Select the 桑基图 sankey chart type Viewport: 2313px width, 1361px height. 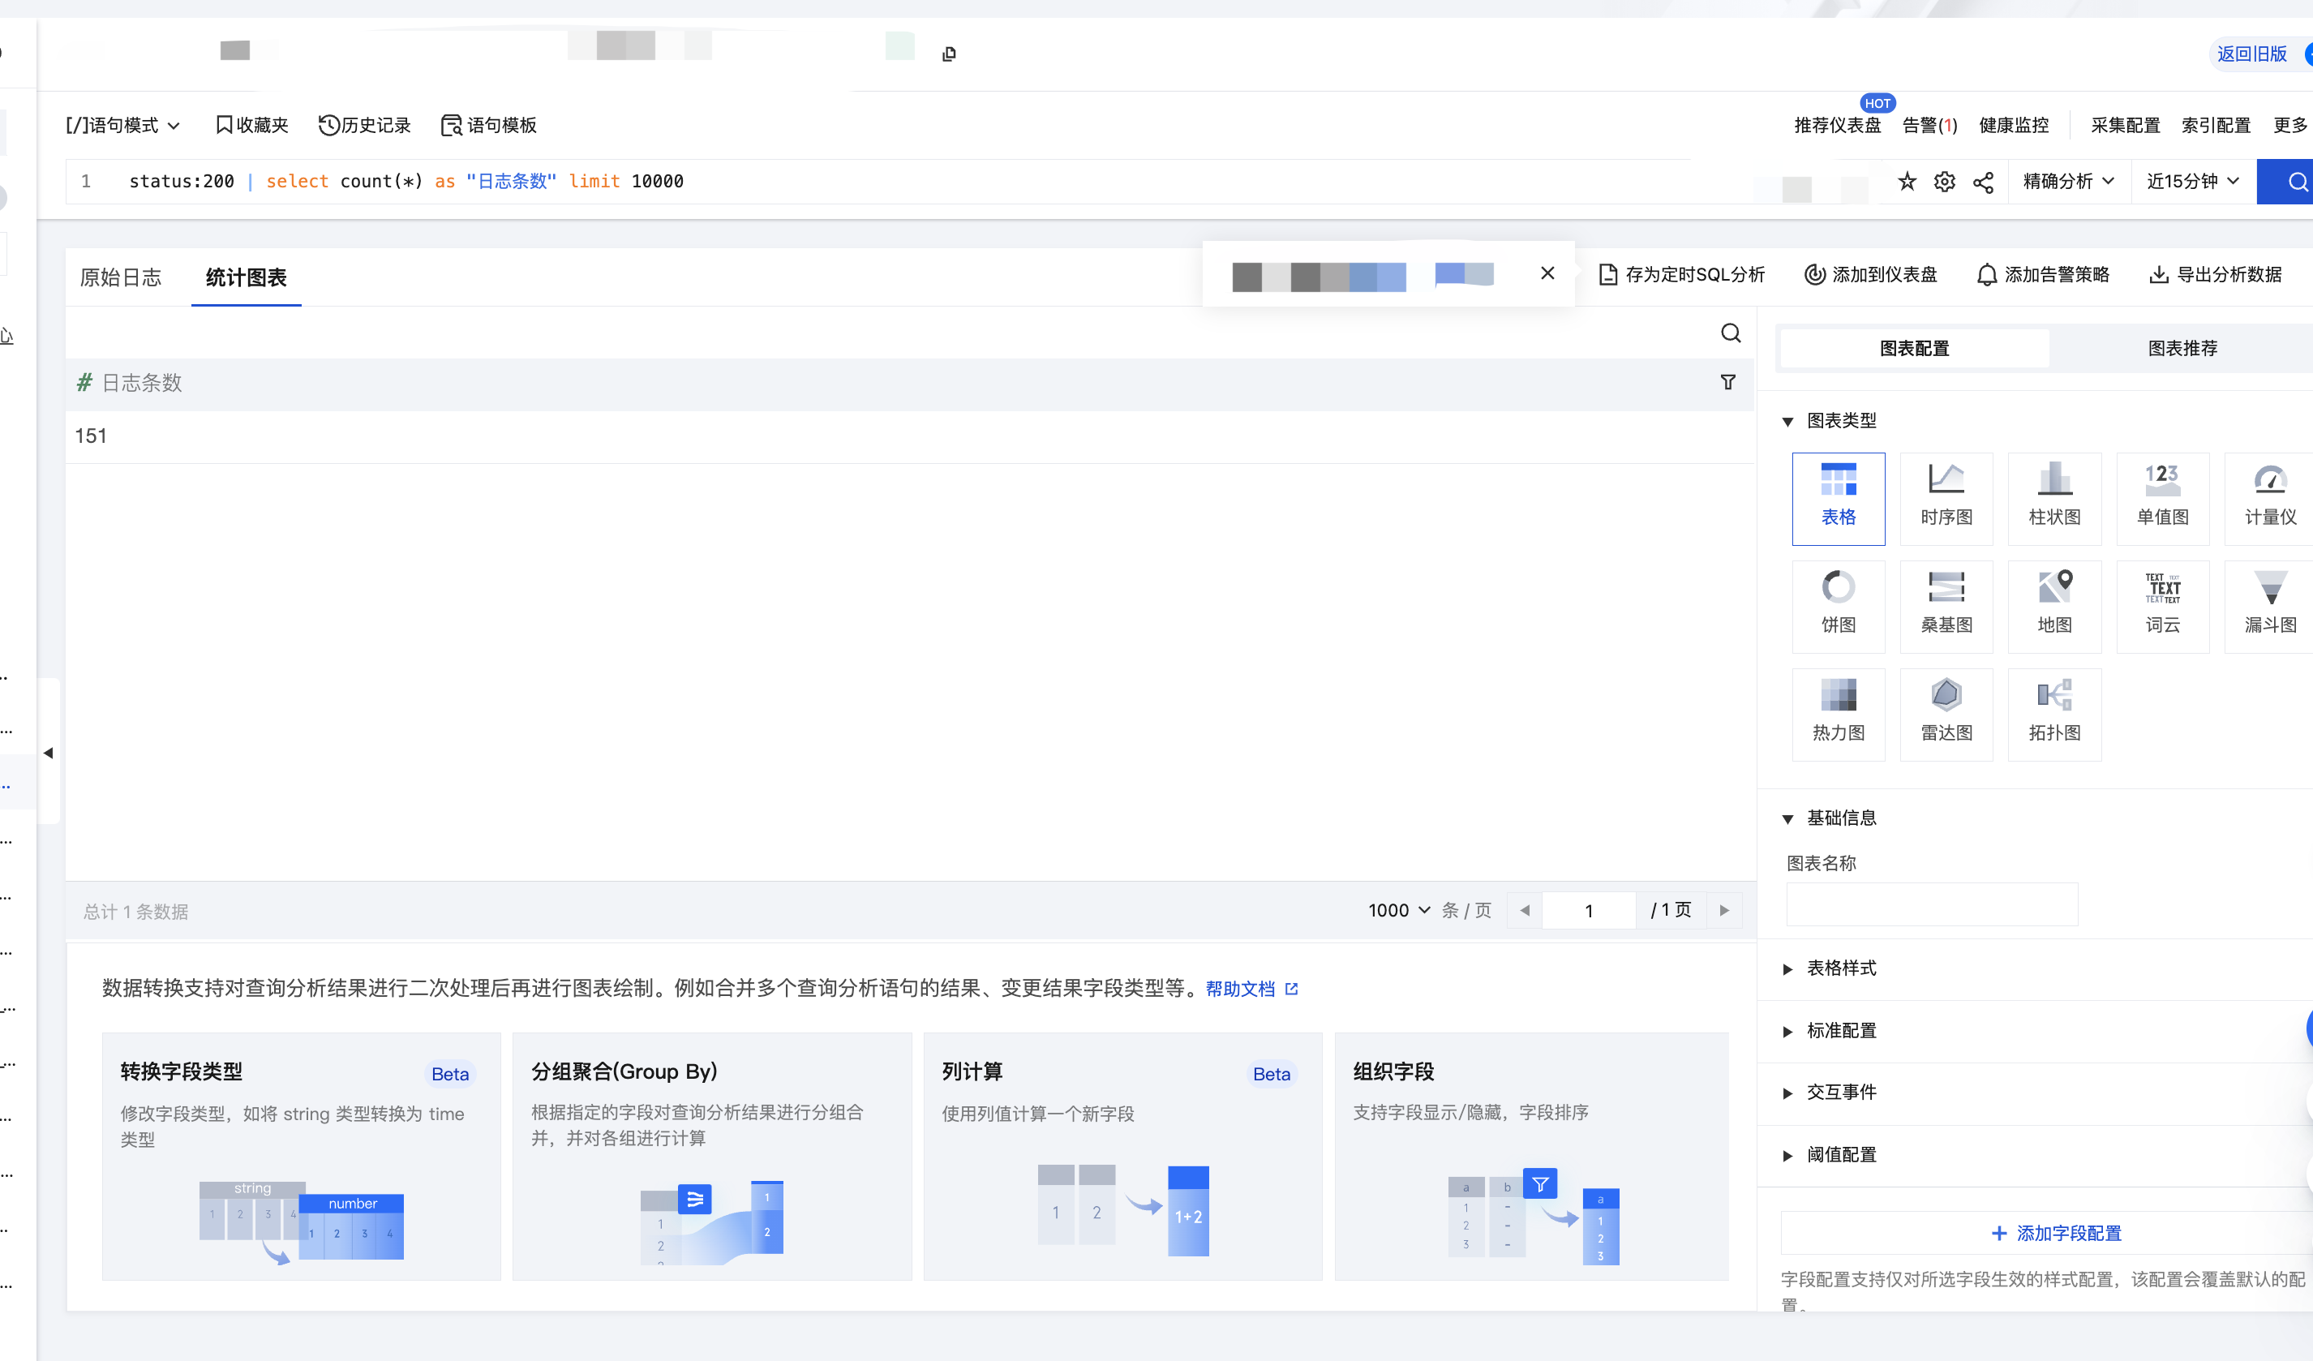pyautogui.click(x=1946, y=607)
